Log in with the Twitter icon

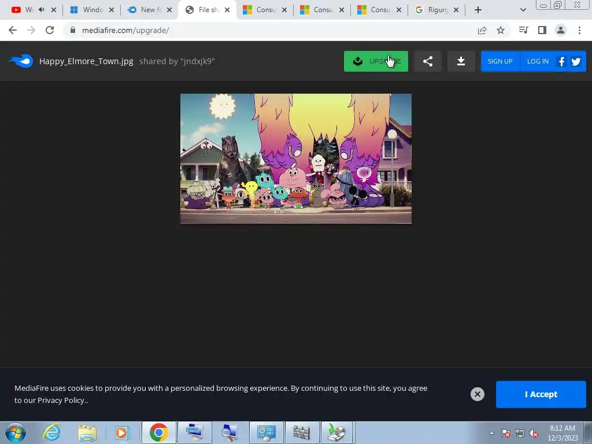pos(576,61)
